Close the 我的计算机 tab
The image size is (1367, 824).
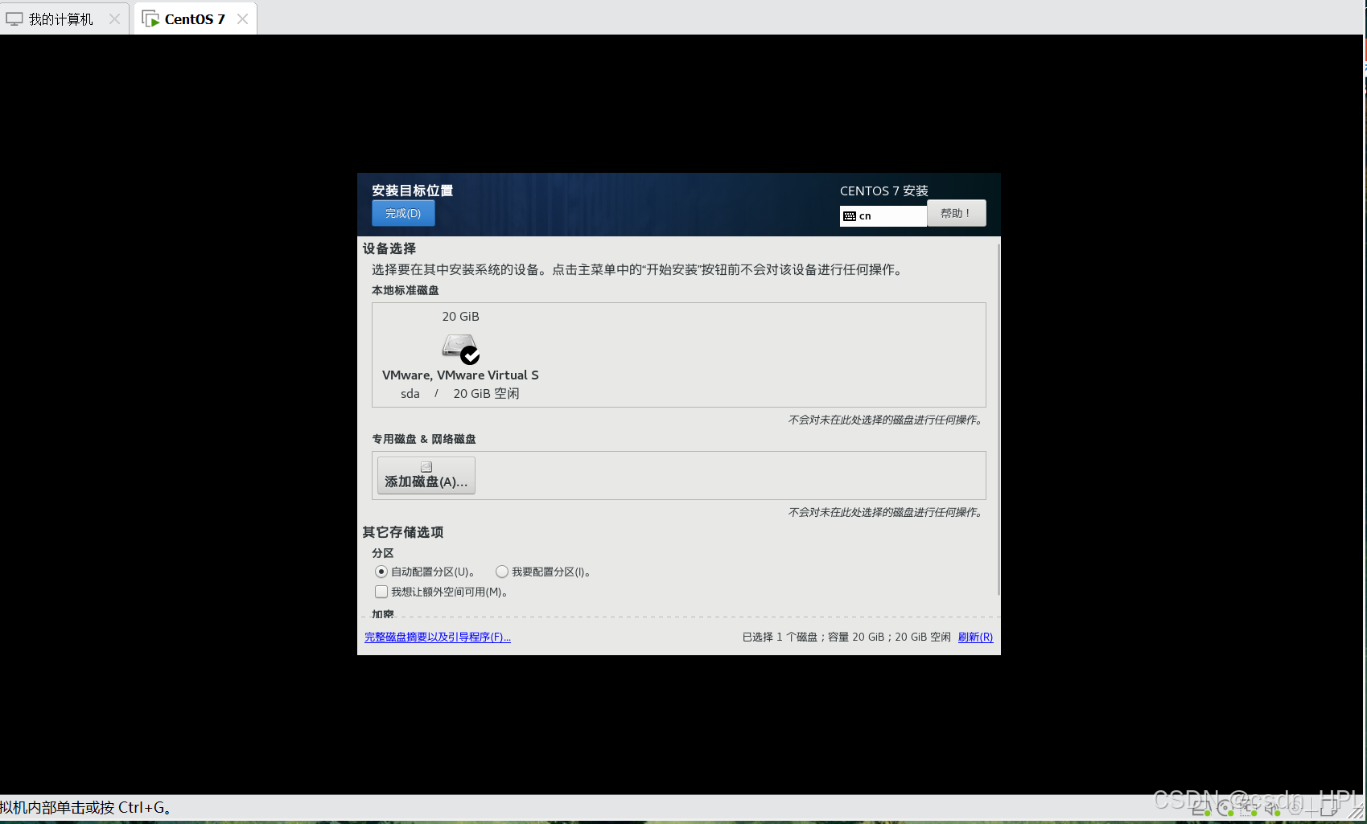click(114, 18)
